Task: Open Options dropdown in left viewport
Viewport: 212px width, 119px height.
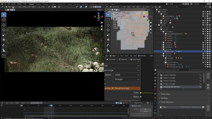Action: click(100, 10)
